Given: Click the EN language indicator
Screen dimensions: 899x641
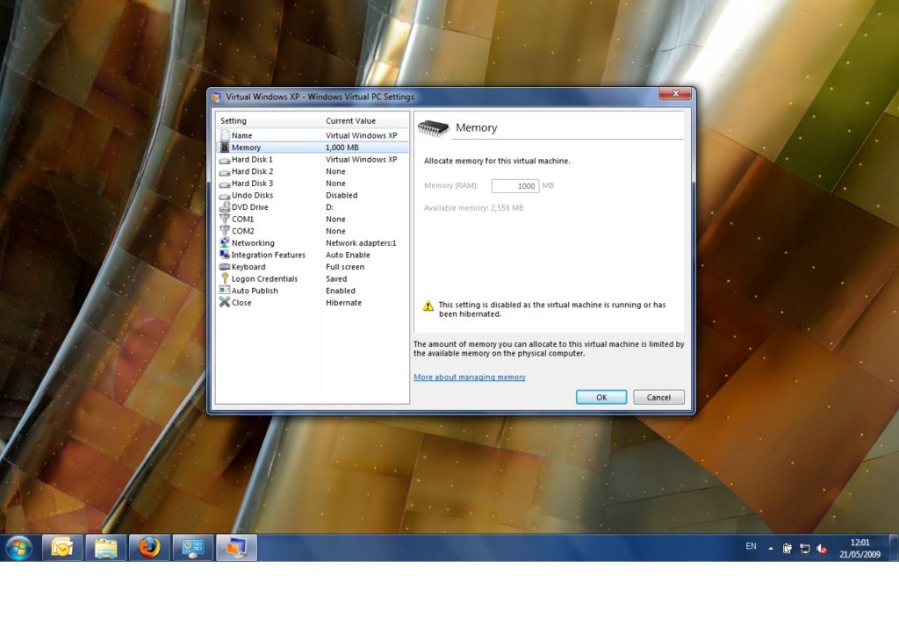Looking at the screenshot, I should [x=751, y=546].
